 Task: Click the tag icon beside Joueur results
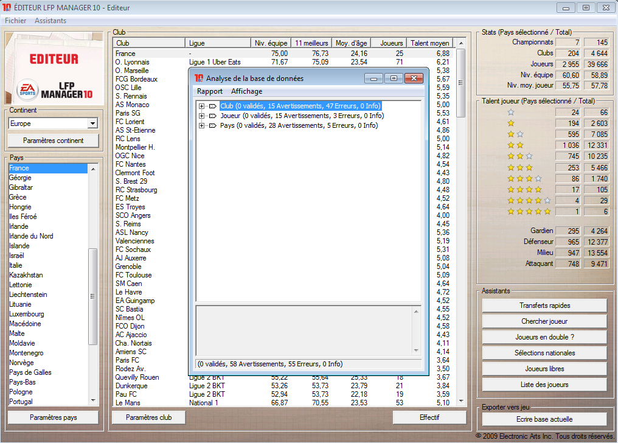pyautogui.click(x=213, y=116)
